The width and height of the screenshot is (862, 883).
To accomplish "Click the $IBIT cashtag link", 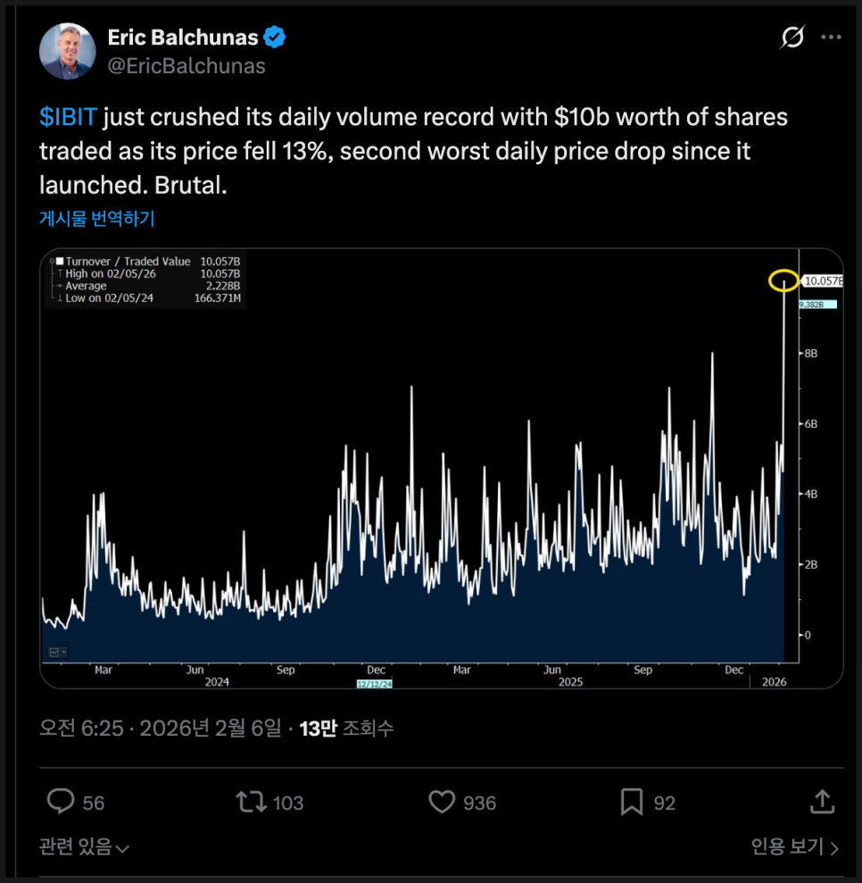I will (x=68, y=117).
